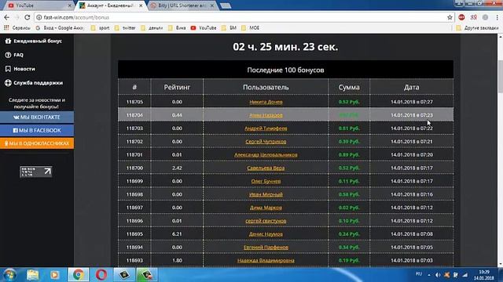Open the БМ bookmark folder

[x=229, y=28]
